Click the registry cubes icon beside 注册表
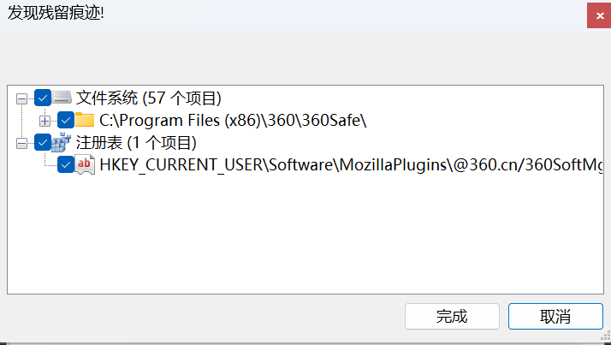Screen dimensions: 611x345 point(62,142)
